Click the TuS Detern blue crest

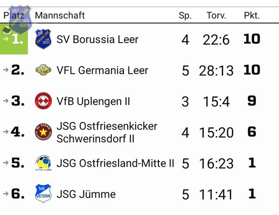[43, 193]
